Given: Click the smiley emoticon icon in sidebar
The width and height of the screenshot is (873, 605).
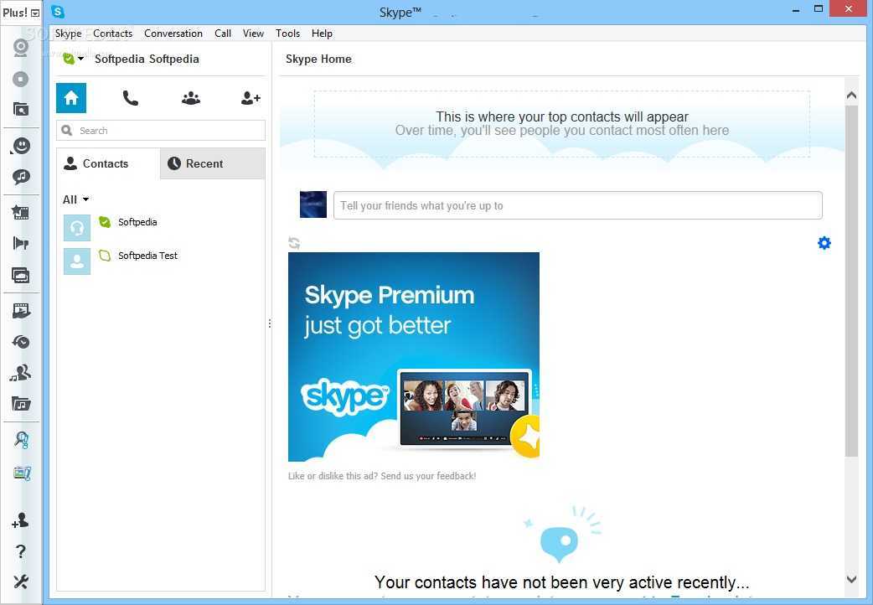Looking at the screenshot, I should [21, 146].
